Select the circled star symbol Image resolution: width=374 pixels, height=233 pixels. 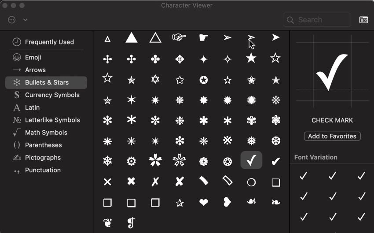[x=203, y=80]
